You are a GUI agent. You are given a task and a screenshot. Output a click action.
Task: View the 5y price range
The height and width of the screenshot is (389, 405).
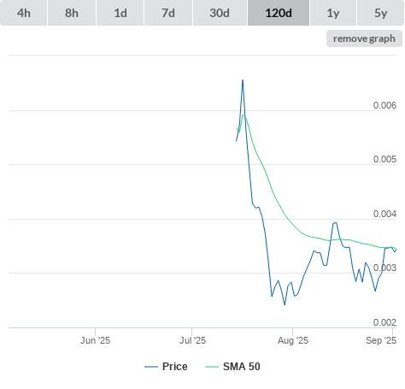point(380,13)
